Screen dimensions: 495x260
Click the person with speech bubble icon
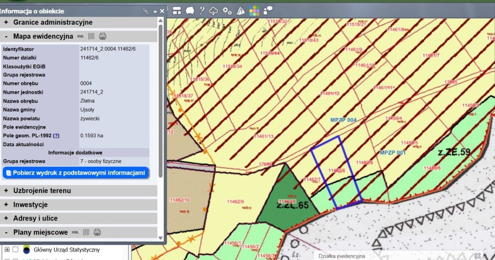(268, 10)
